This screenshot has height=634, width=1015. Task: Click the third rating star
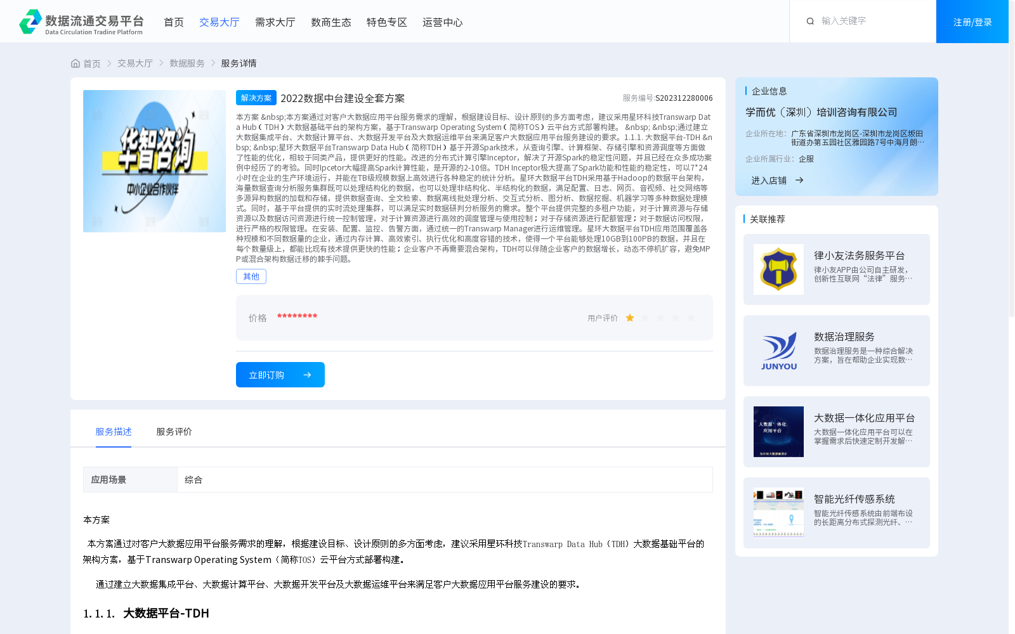tap(660, 318)
